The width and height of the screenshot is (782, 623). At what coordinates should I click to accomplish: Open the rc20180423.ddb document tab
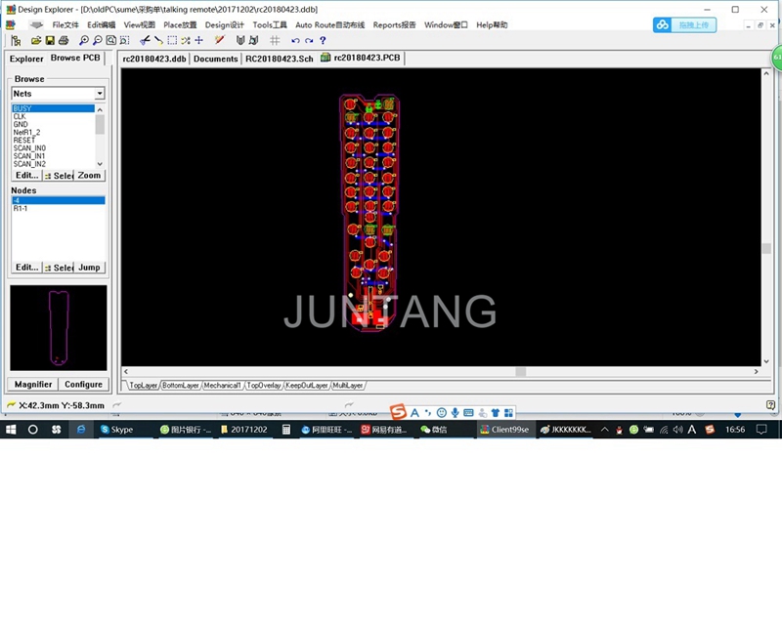[154, 59]
